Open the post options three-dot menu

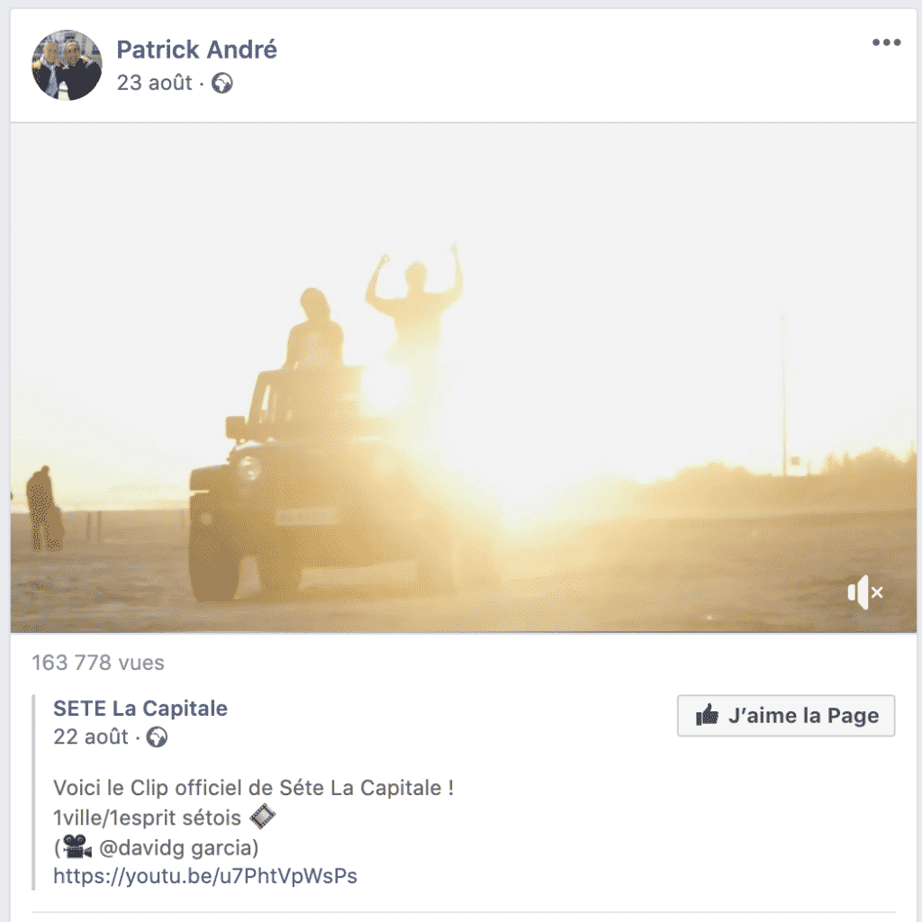pyautogui.click(x=886, y=42)
